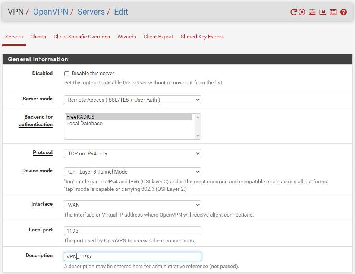
Task: Switch to the Clients tab
Action: (x=38, y=37)
